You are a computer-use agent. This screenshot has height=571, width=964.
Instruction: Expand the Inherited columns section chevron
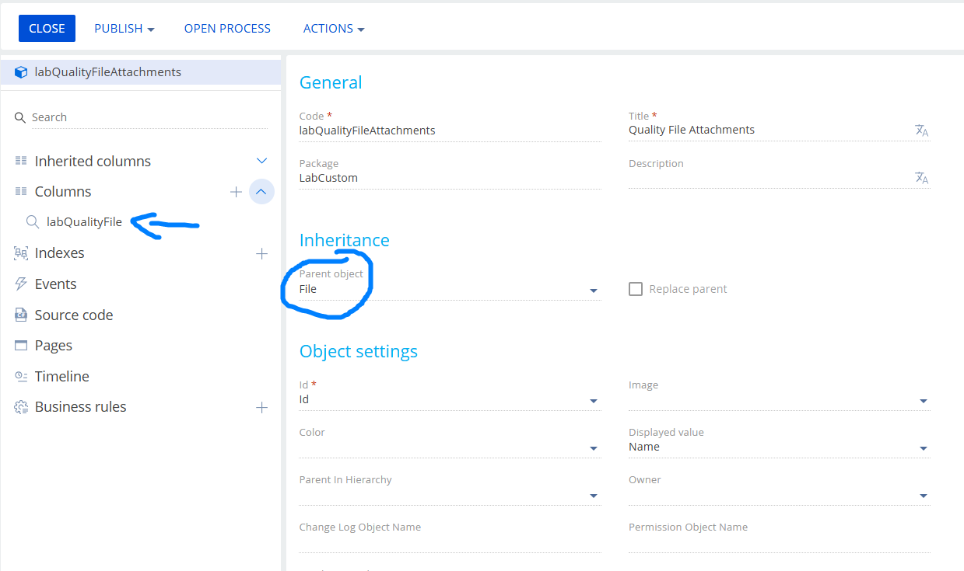pos(261,161)
